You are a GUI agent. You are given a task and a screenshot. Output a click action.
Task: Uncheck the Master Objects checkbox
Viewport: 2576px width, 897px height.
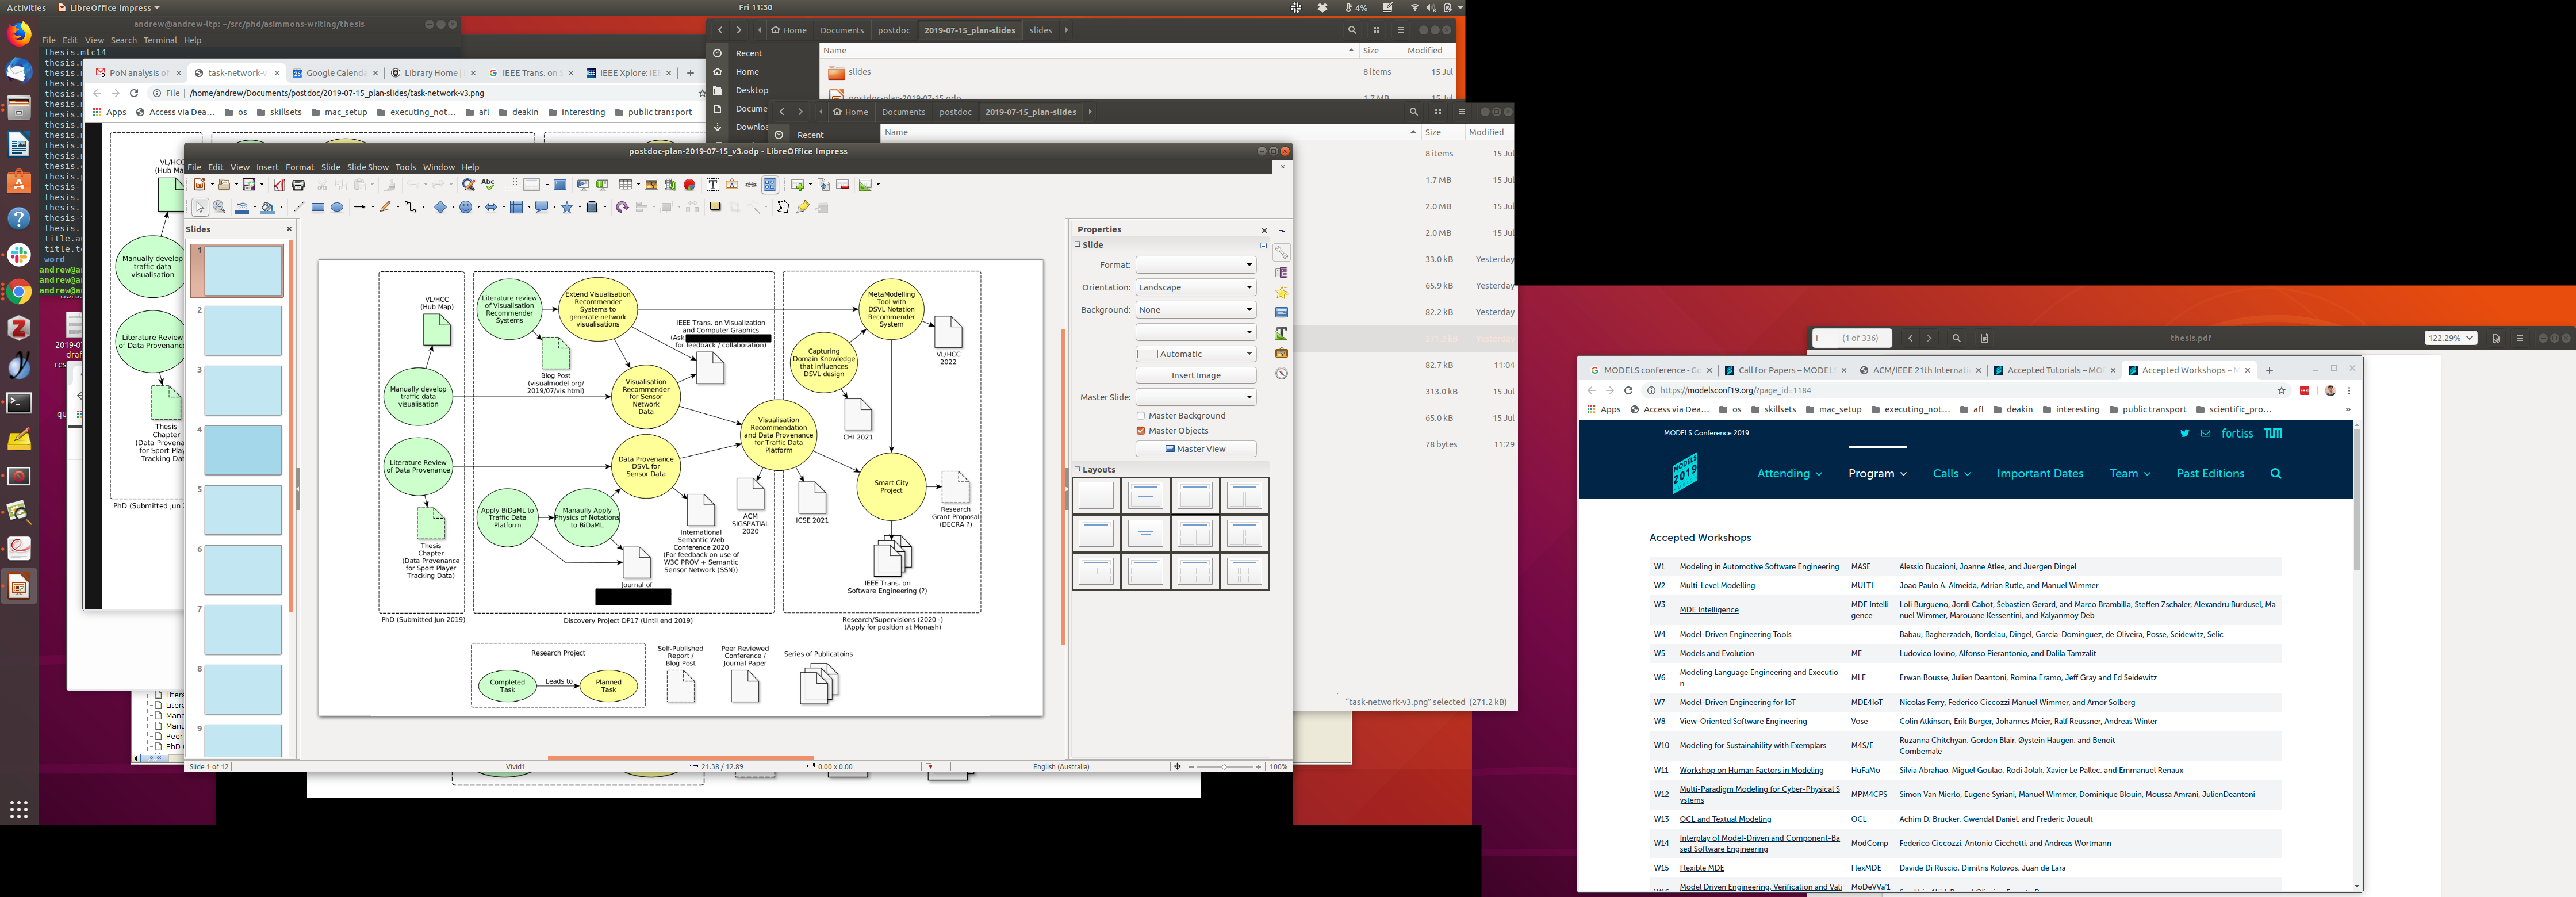tap(1141, 431)
